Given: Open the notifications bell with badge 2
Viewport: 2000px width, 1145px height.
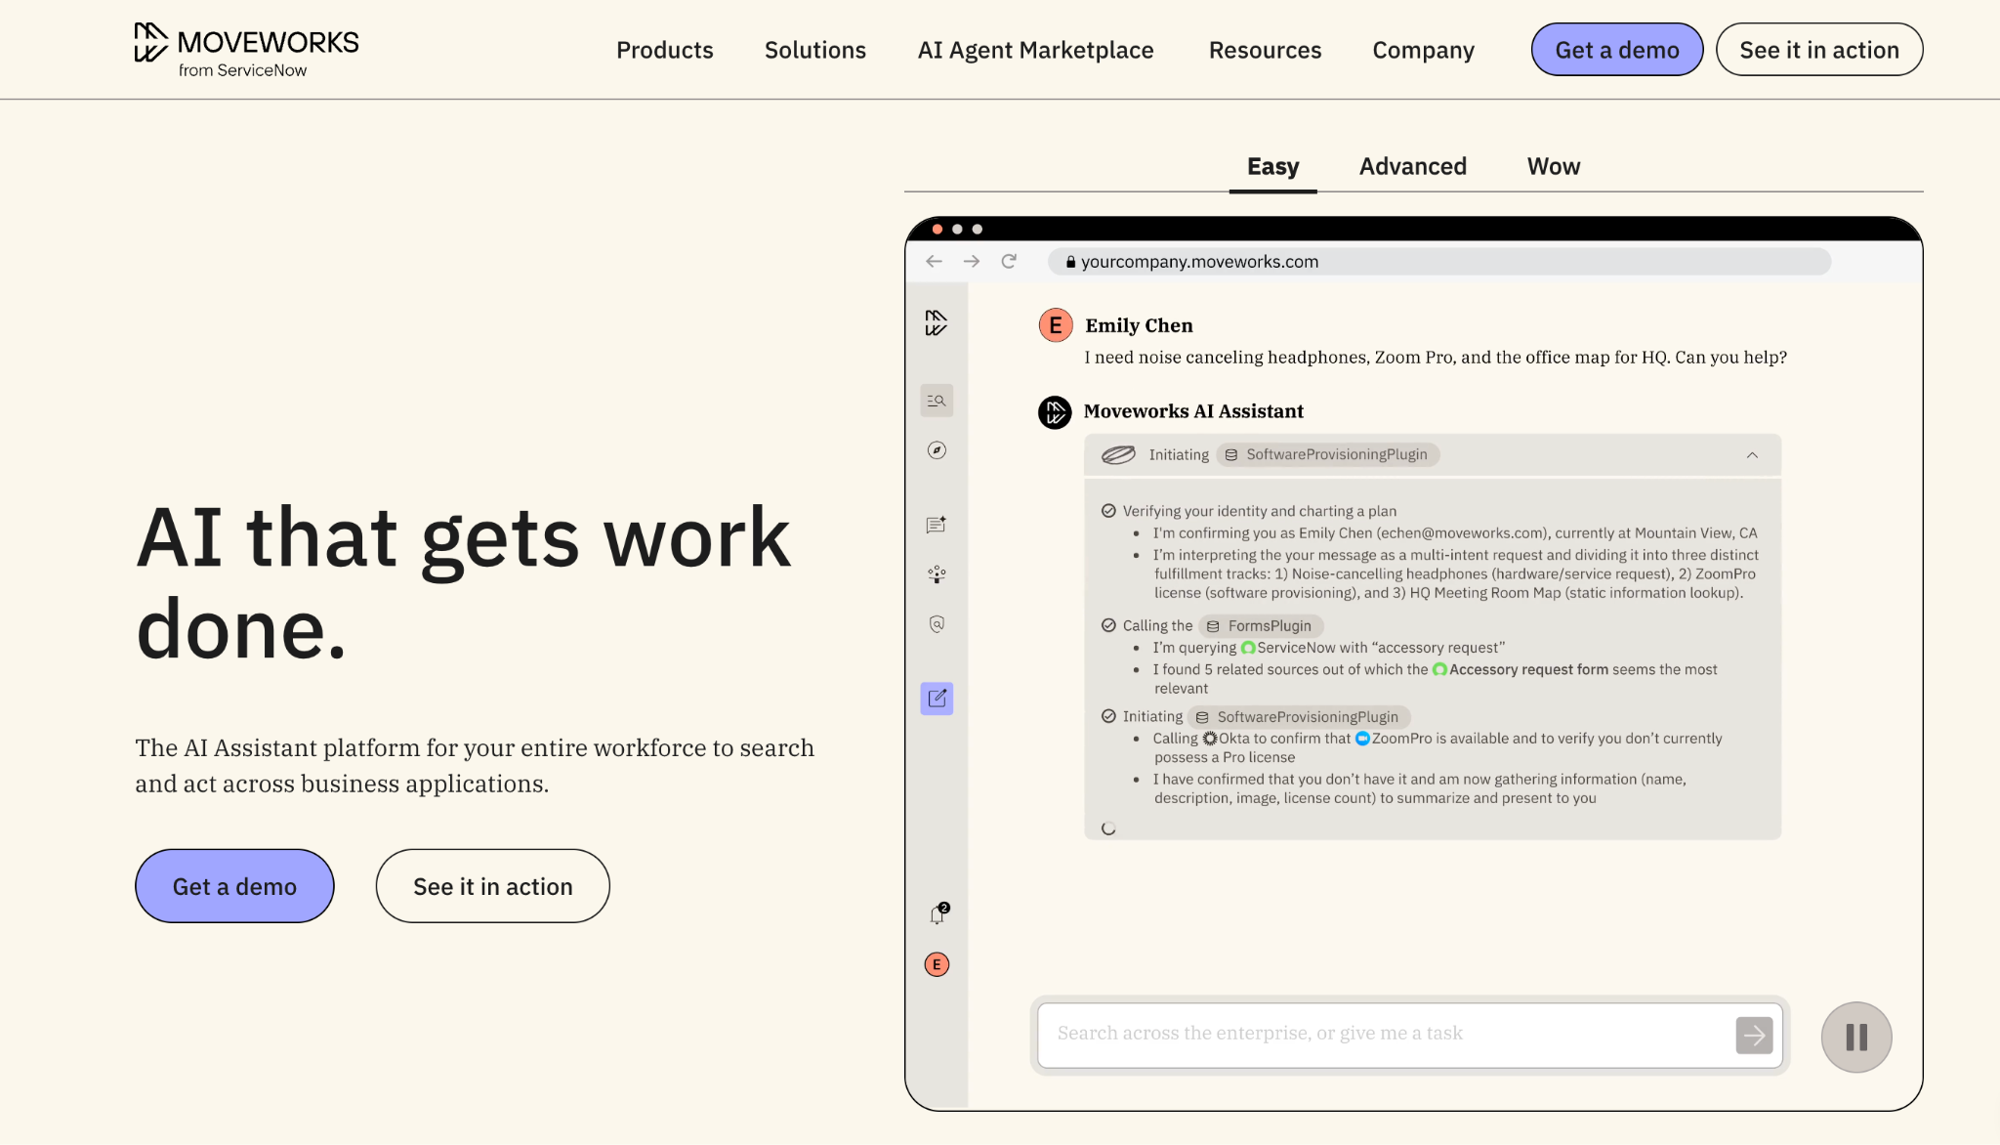Looking at the screenshot, I should click(x=937, y=914).
